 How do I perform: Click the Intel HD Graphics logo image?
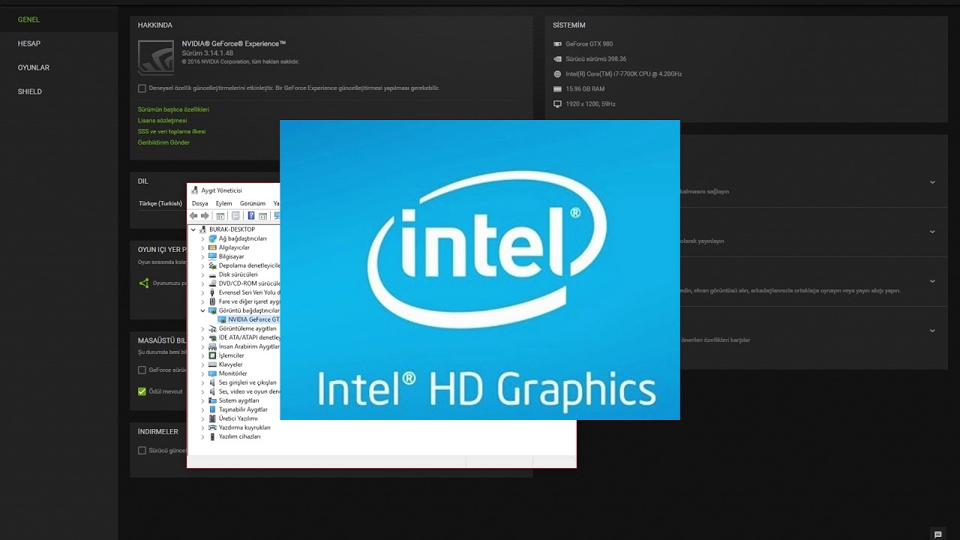(480, 270)
